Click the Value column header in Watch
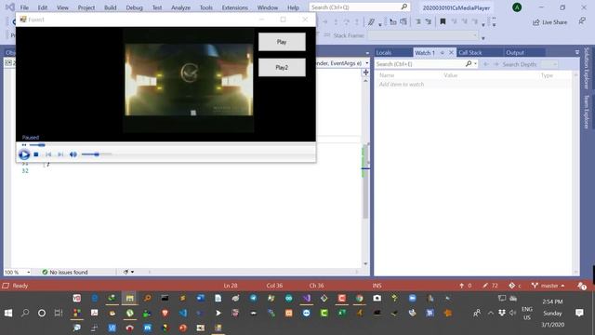Screen dimensions: 595x335 point(450,75)
